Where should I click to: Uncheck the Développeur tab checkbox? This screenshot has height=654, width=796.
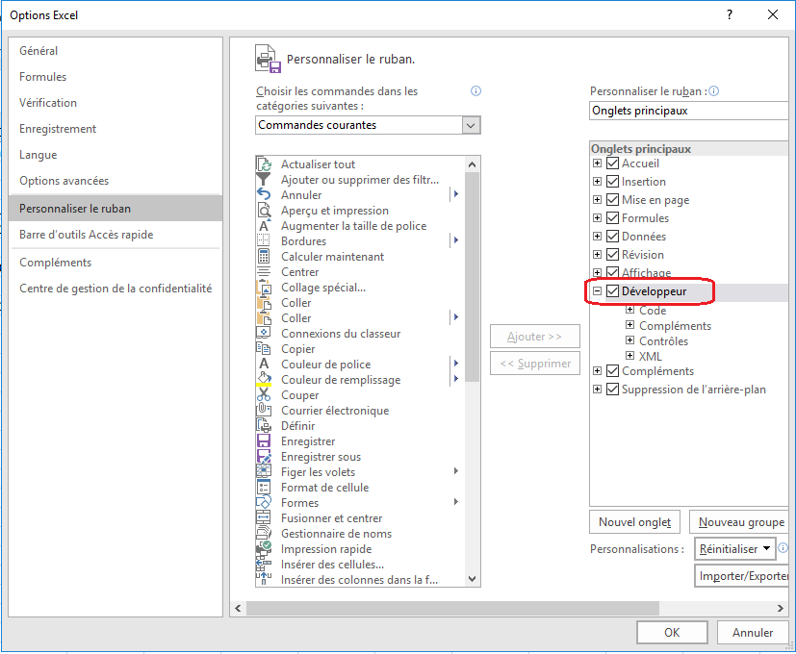613,292
